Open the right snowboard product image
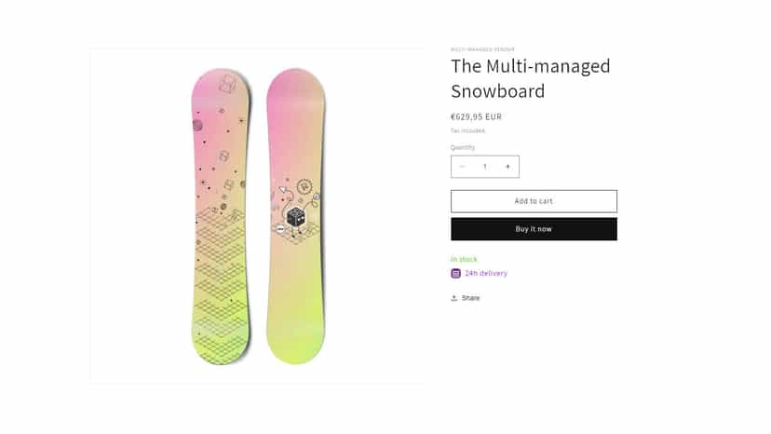 (x=296, y=216)
